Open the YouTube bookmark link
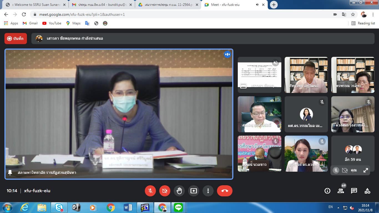The image size is (379, 213). tap(52, 23)
